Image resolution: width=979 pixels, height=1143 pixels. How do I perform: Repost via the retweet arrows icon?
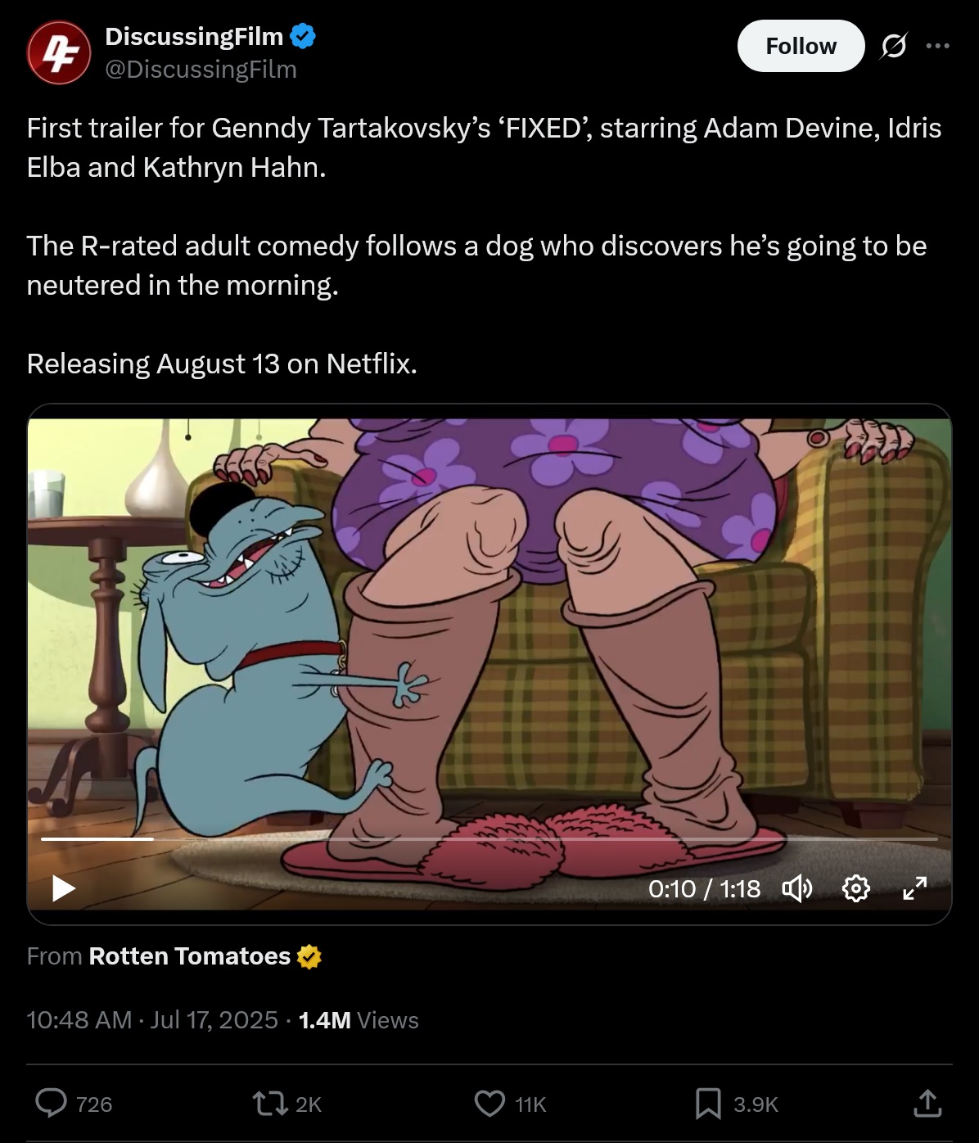[270, 1104]
